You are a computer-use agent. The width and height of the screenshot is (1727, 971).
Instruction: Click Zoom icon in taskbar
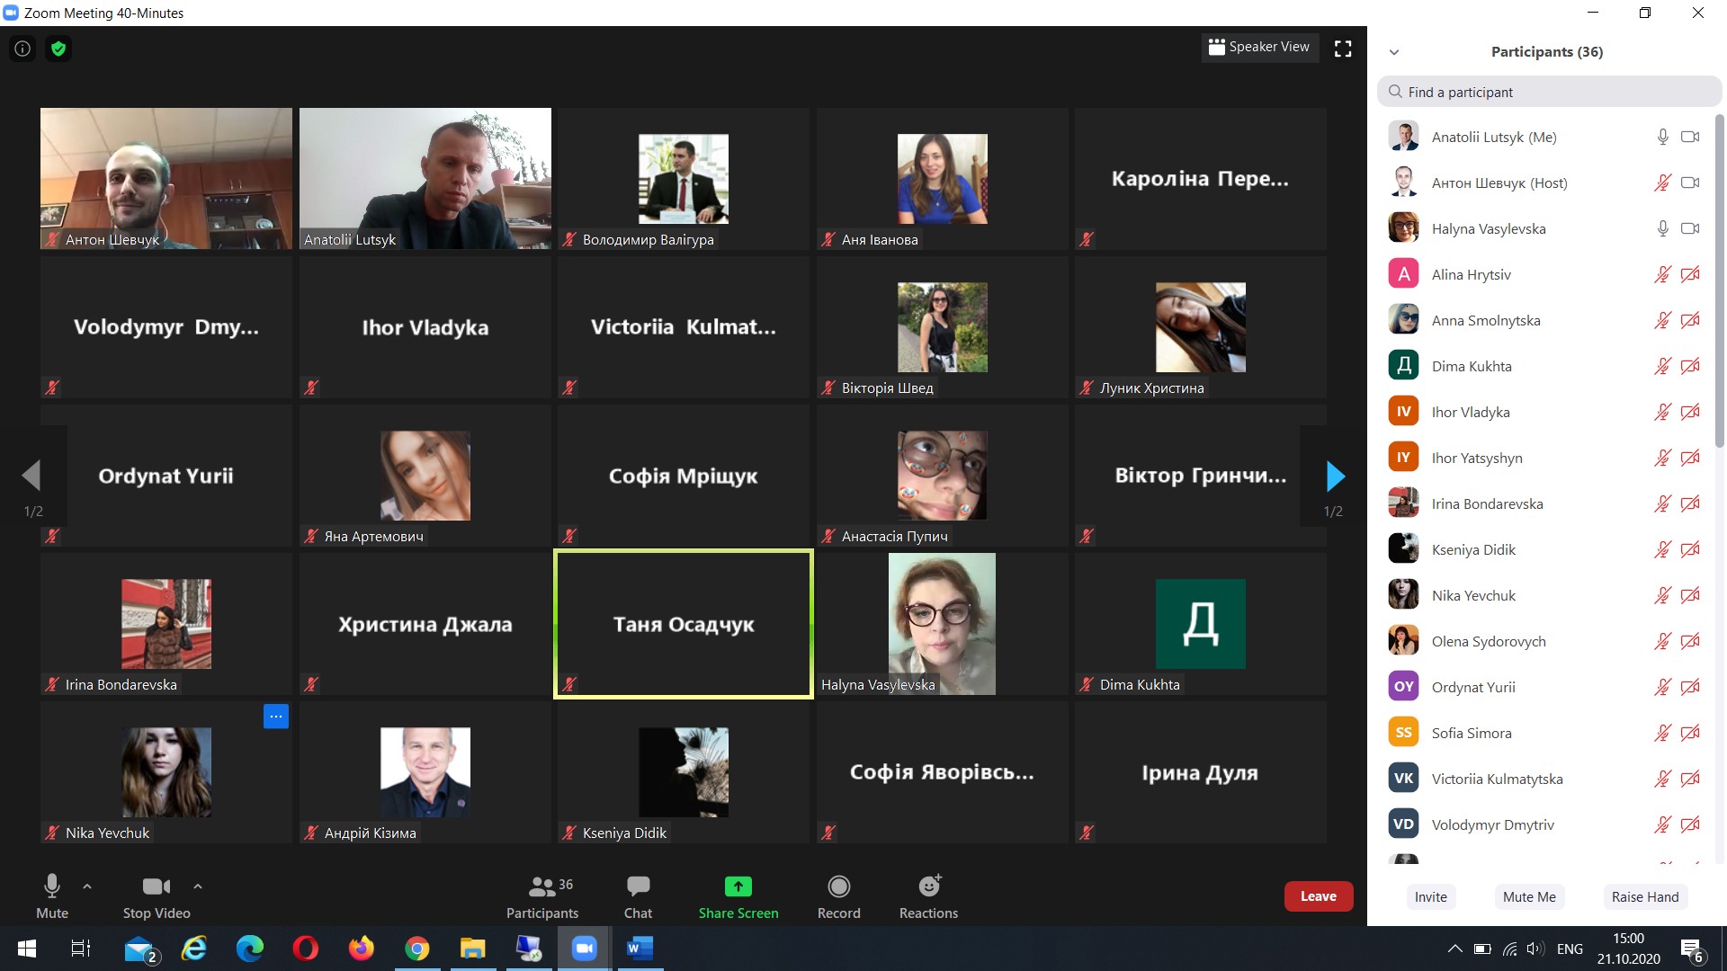[x=585, y=949]
